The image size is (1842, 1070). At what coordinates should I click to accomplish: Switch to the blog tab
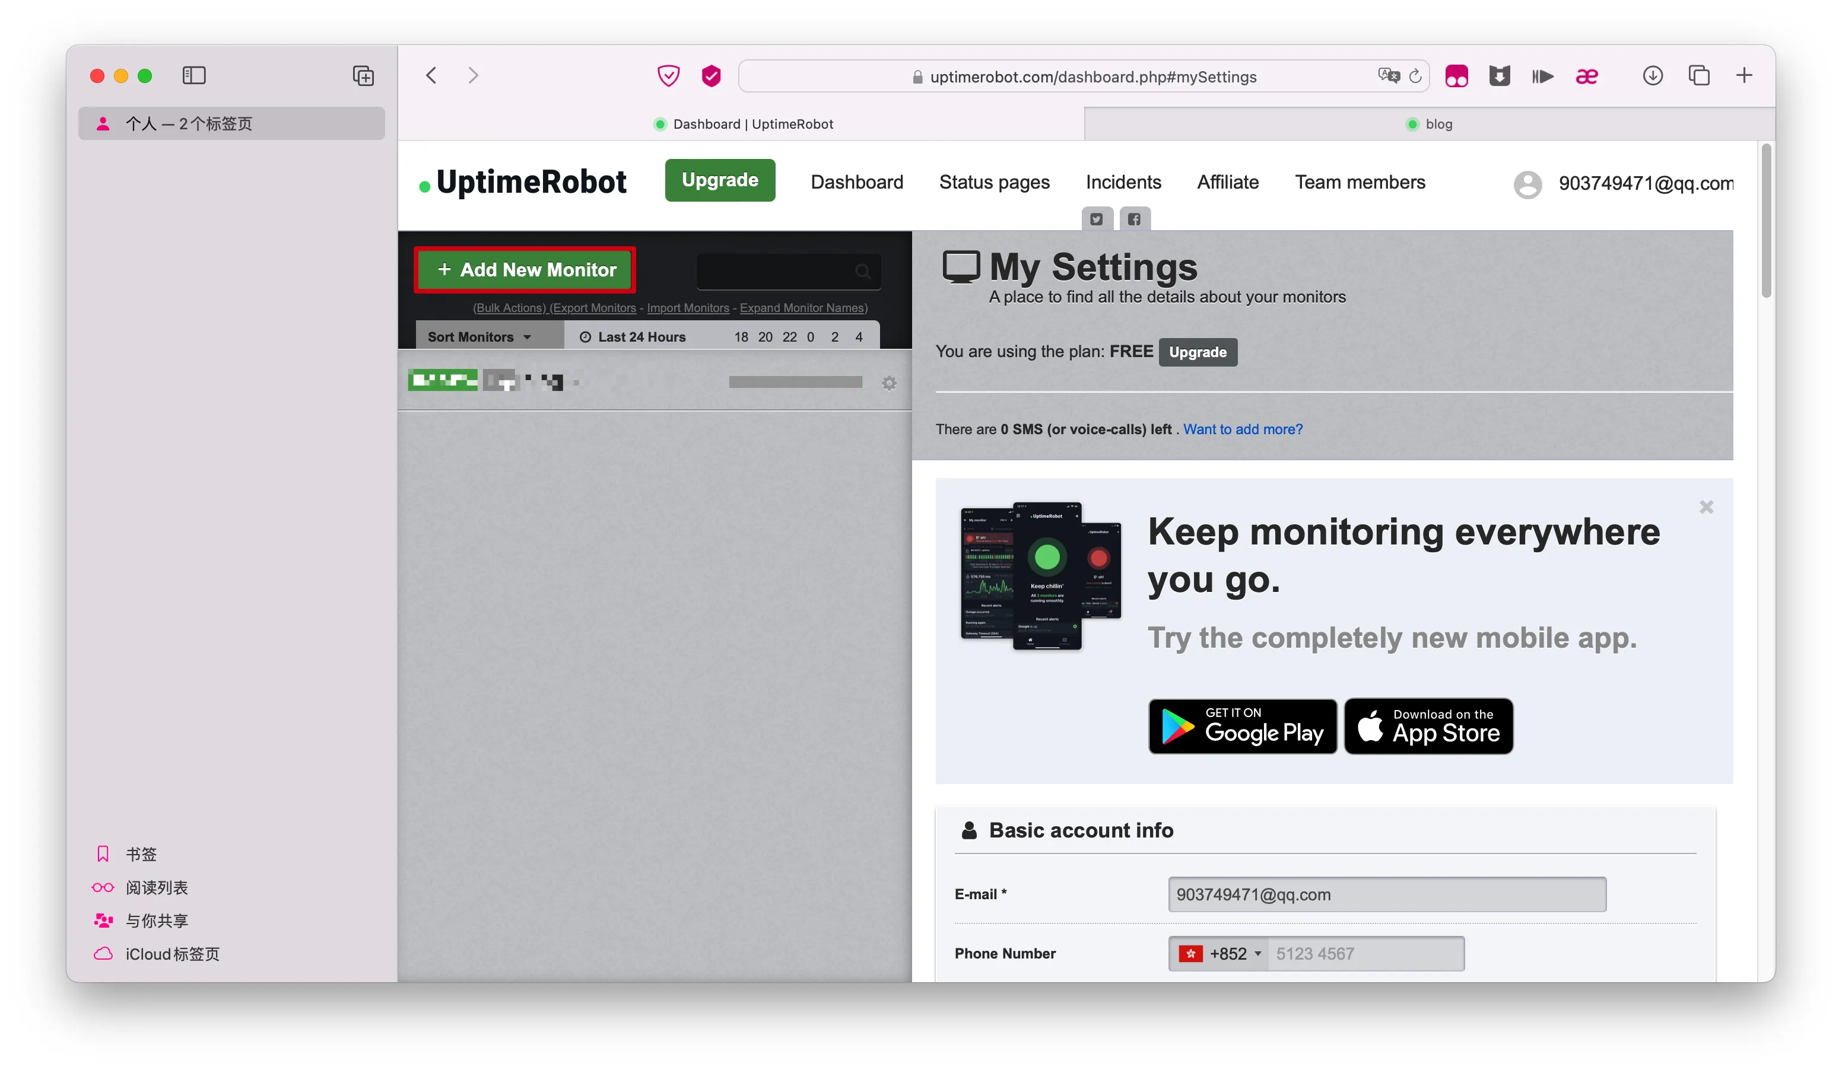click(1429, 124)
